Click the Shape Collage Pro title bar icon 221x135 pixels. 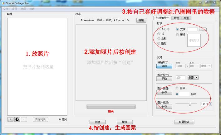click(x=3, y=3)
